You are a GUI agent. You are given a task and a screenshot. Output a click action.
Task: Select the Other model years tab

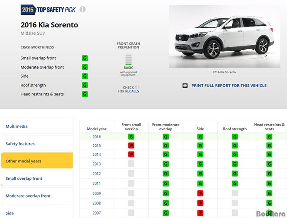[37, 161]
